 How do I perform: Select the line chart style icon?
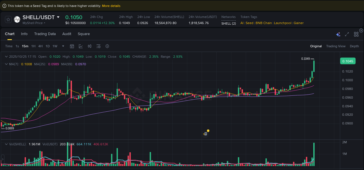pos(81,46)
